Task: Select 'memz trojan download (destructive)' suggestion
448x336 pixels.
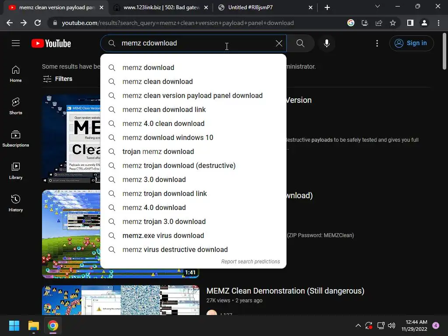Action: click(x=193, y=165)
